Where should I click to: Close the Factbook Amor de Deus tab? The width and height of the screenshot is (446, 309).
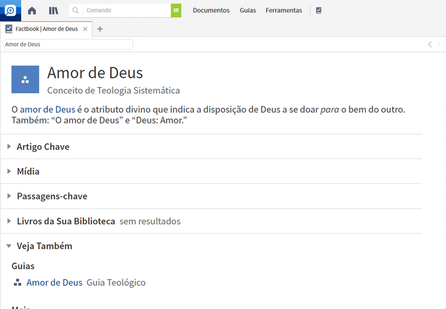click(x=85, y=29)
